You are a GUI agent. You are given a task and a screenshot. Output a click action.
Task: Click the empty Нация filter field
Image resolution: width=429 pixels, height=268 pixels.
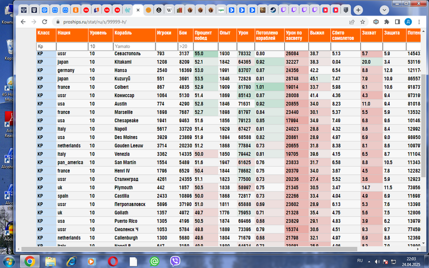tap(72, 46)
